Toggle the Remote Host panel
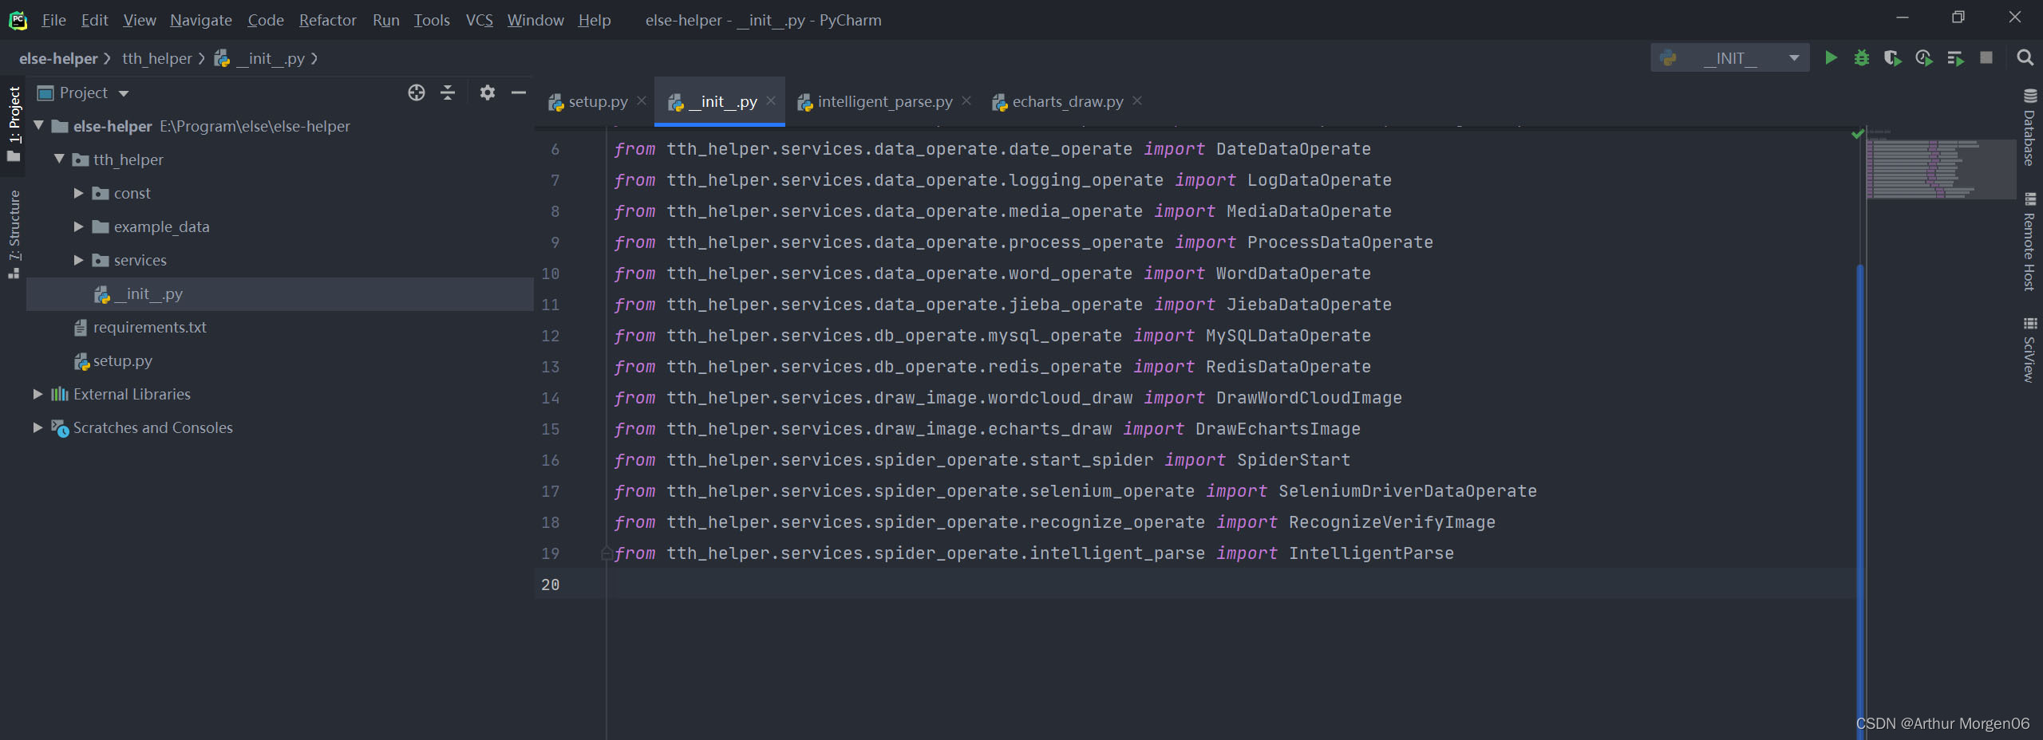 [2029, 247]
